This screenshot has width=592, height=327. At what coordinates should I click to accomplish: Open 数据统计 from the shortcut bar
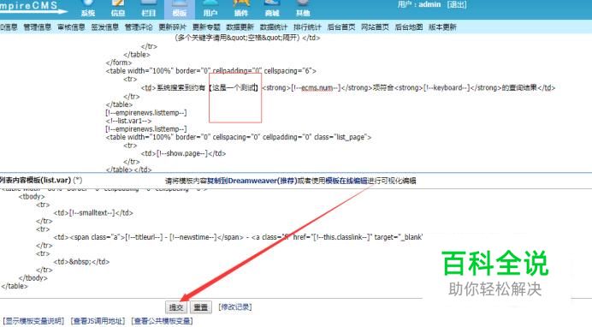(274, 27)
